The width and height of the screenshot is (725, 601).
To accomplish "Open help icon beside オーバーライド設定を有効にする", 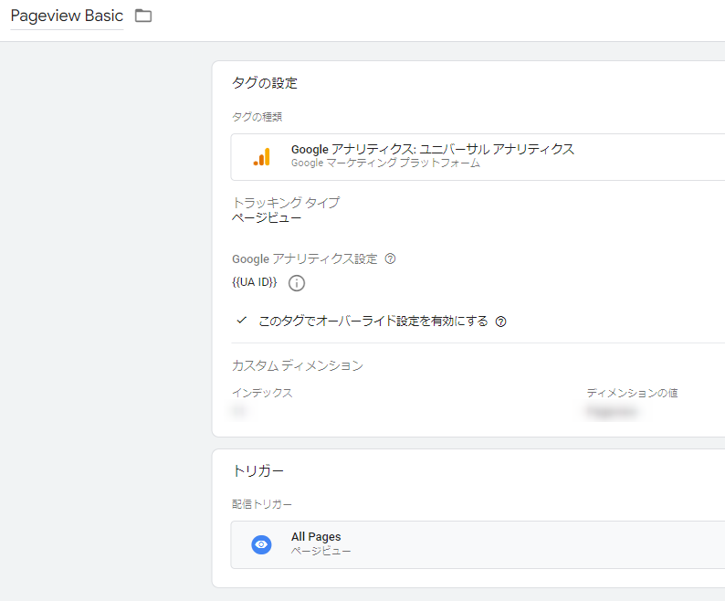I will (x=500, y=322).
